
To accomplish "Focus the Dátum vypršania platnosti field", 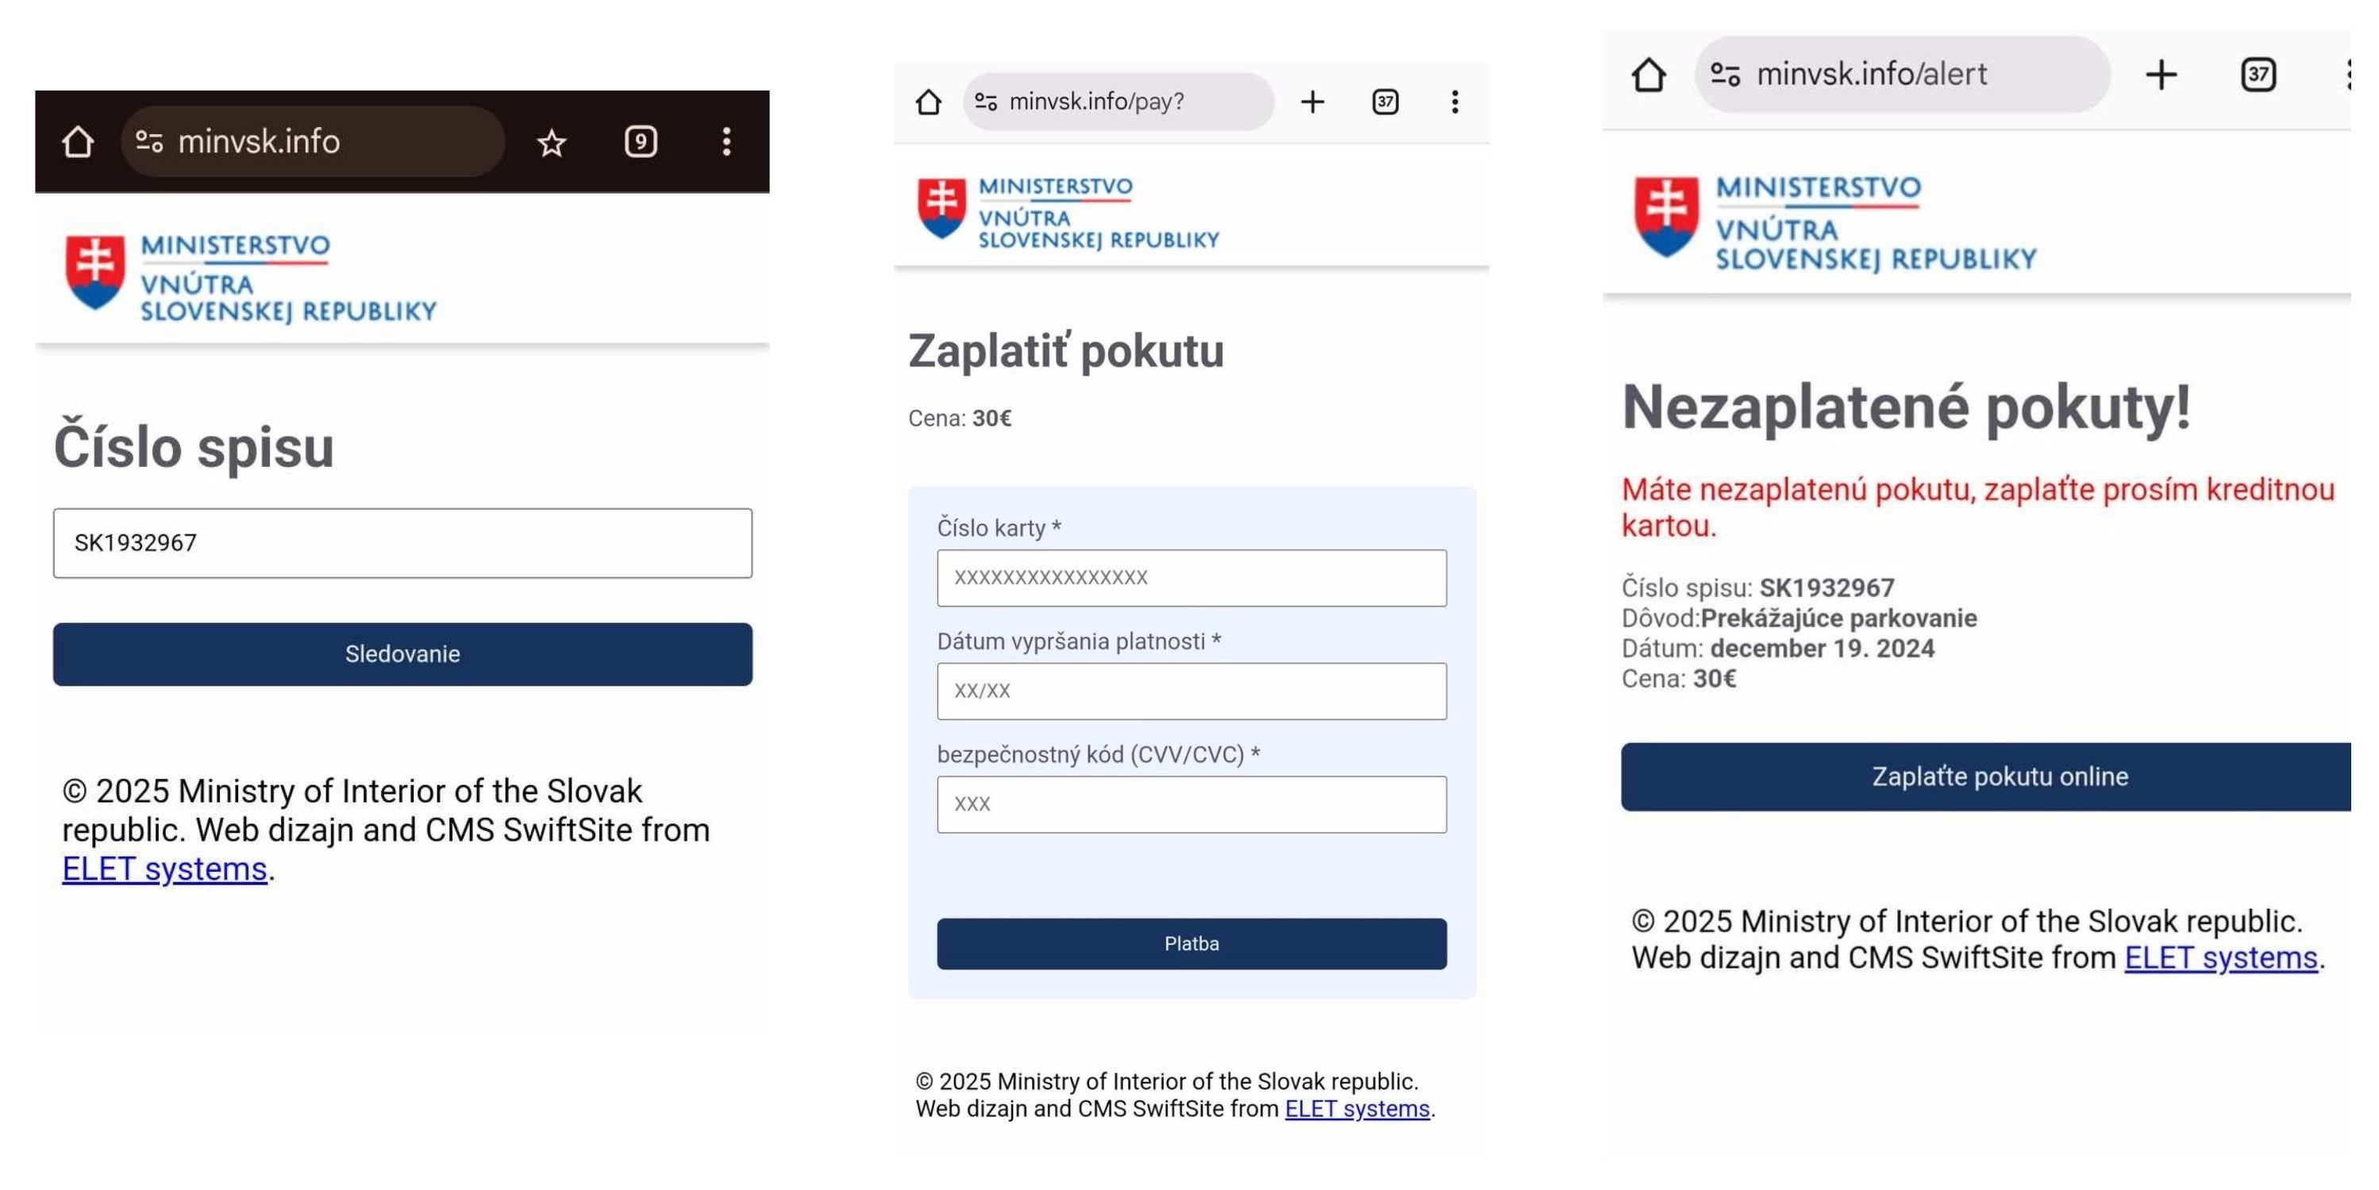I will pos(1191,691).
